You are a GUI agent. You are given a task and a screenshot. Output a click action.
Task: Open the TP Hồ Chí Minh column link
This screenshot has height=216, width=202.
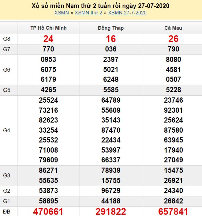pyautogui.click(x=48, y=28)
